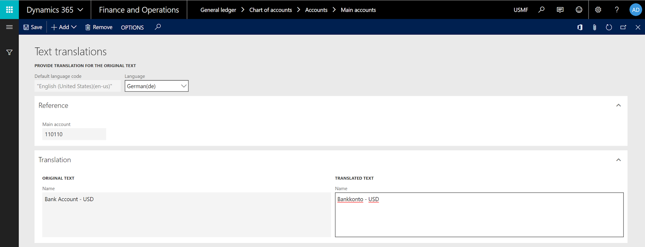The width and height of the screenshot is (645, 247).
Task: Close the Text translations form
Action: click(638, 27)
